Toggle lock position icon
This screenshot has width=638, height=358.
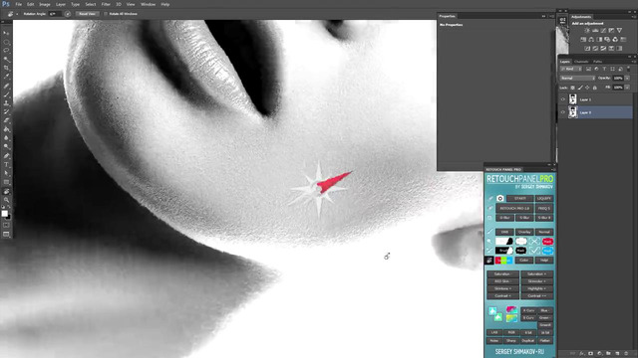587,88
